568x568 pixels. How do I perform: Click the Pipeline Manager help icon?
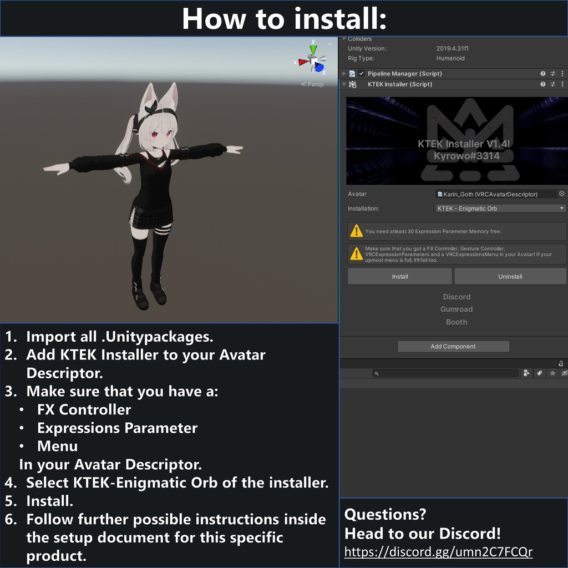click(542, 73)
